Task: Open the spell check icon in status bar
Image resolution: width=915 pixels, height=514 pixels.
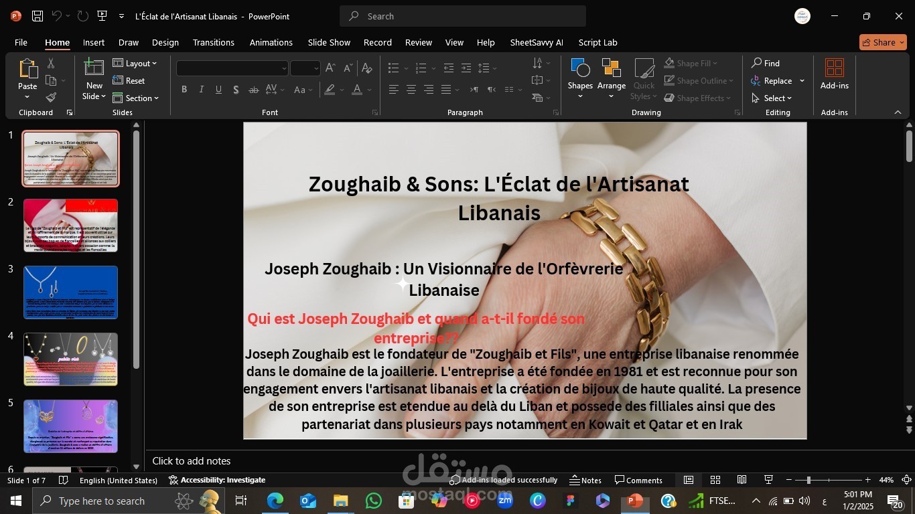Action: [x=64, y=480]
